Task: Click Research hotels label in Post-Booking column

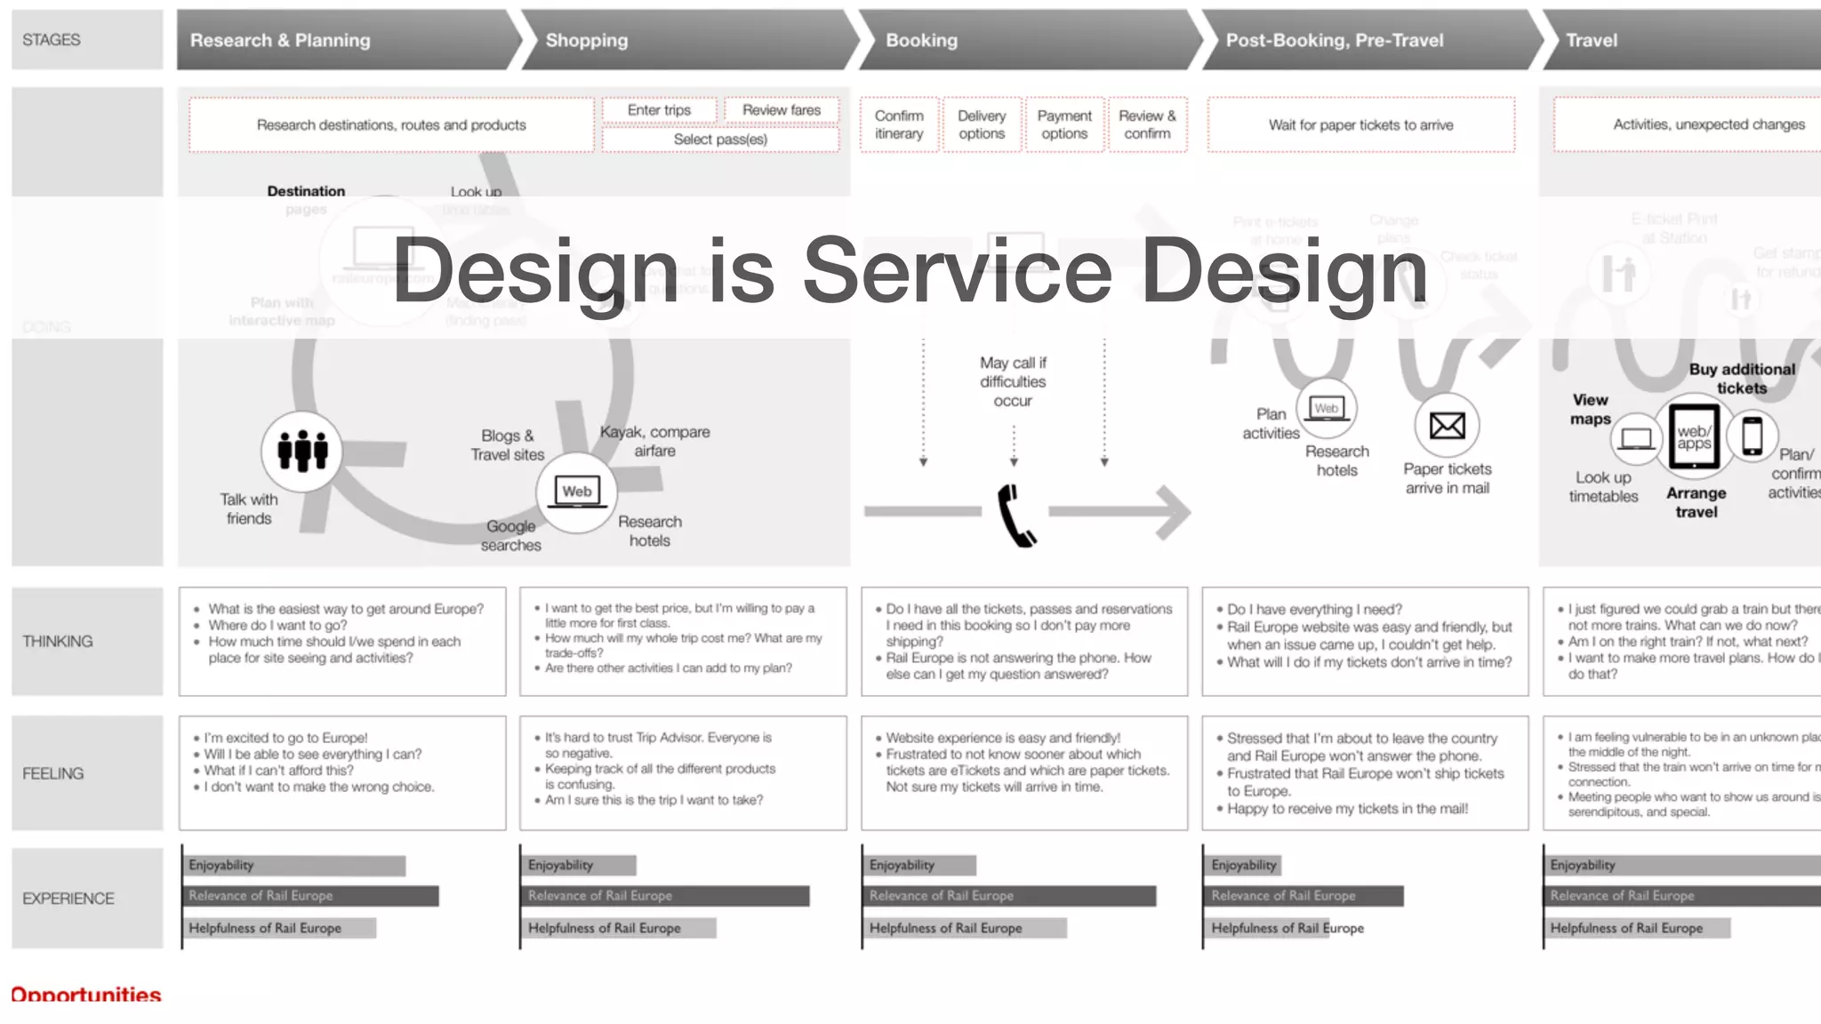Action: tap(1337, 461)
